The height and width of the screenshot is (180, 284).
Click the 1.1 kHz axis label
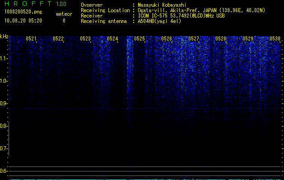pyautogui.click(x=4, y=58)
